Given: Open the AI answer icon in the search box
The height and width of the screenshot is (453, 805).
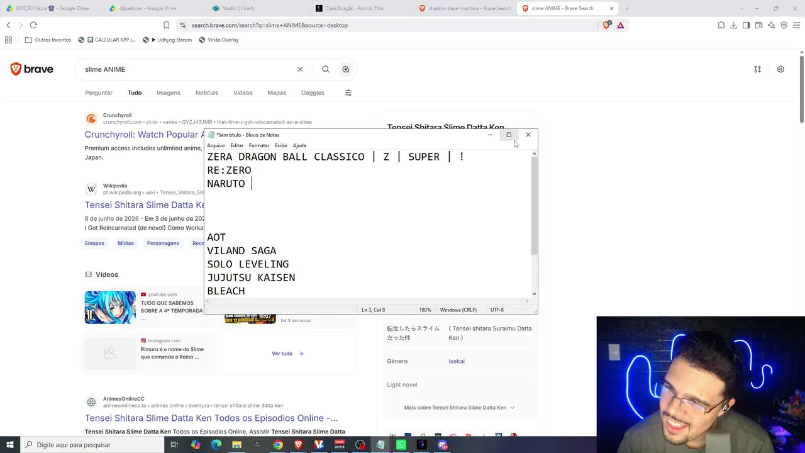Looking at the screenshot, I should click(346, 69).
